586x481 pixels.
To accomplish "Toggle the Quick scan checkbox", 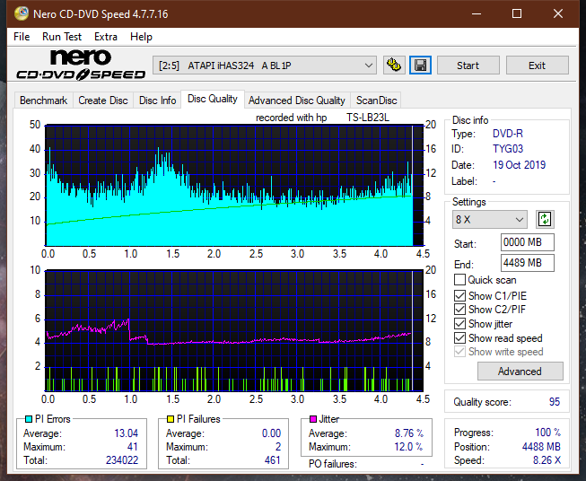I will pyautogui.click(x=459, y=280).
